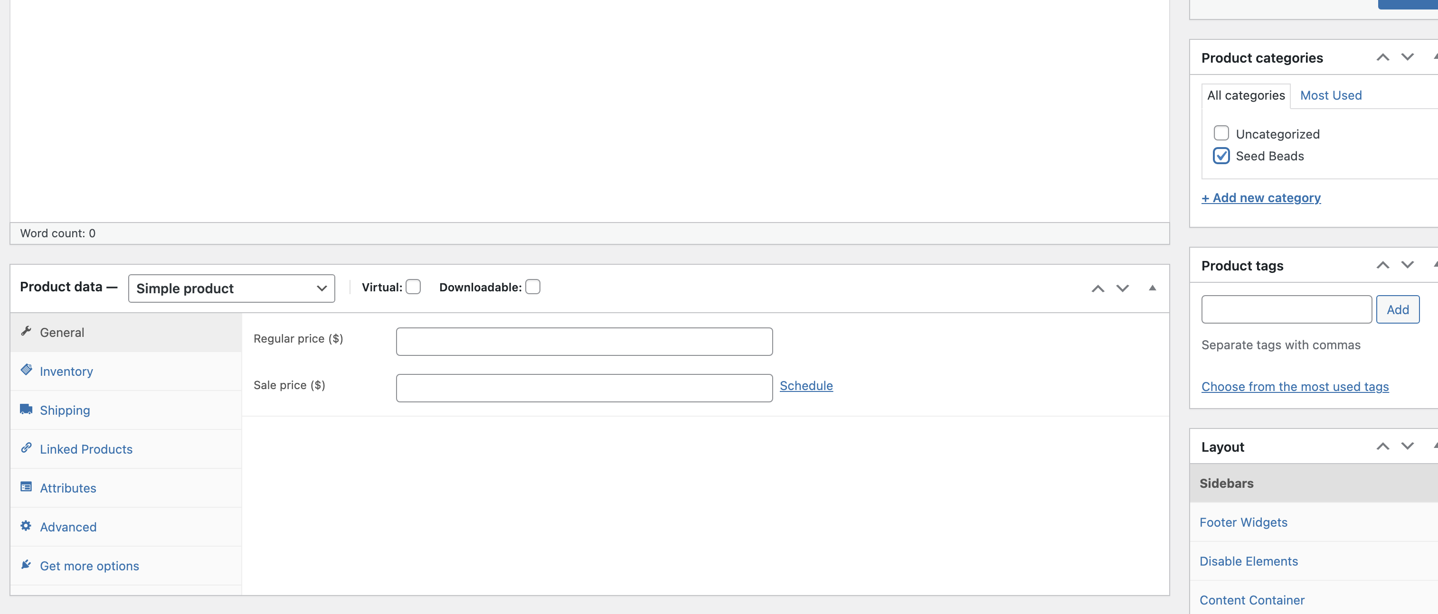Screen dimensions: 1438x614
Task: Check the Uncategorized category
Action: point(1221,133)
